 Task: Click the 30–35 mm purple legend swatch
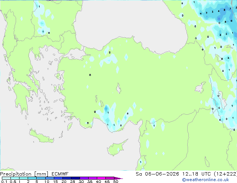click(84, 178)
